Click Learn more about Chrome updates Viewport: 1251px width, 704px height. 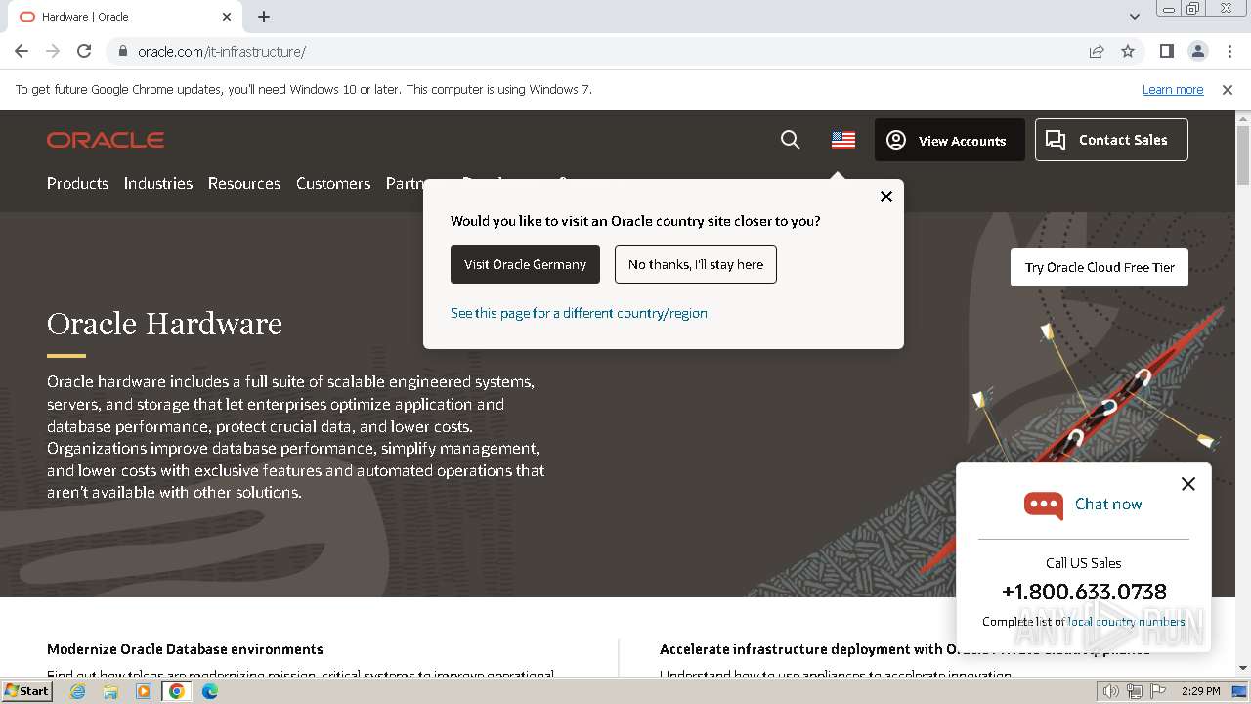[x=1173, y=90]
